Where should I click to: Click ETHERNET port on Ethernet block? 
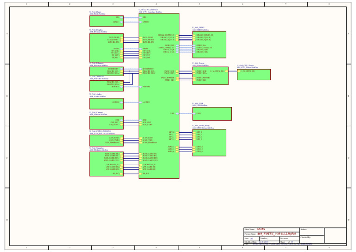click(x=115, y=69)
